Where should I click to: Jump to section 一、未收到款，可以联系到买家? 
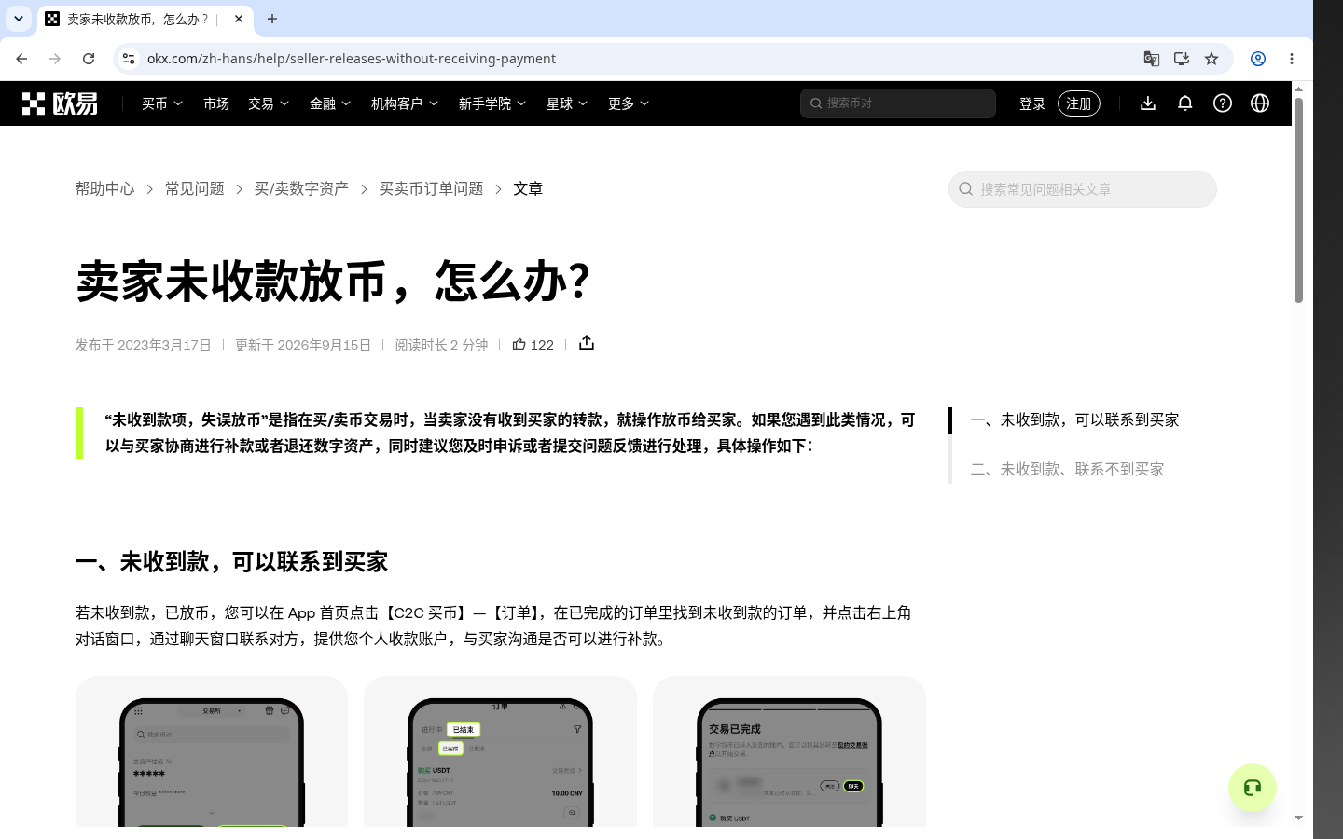pyautogui.click(x=1075, y=420)
